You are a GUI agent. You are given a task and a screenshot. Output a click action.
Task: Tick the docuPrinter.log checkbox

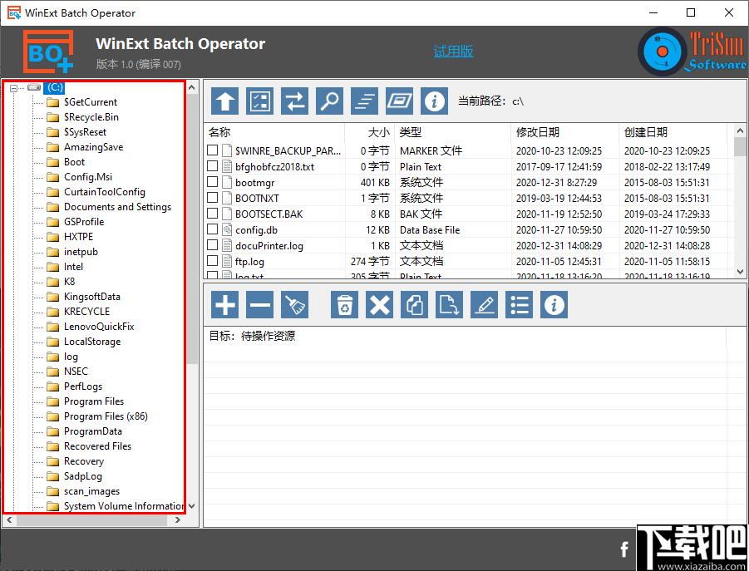pos(213,245)
